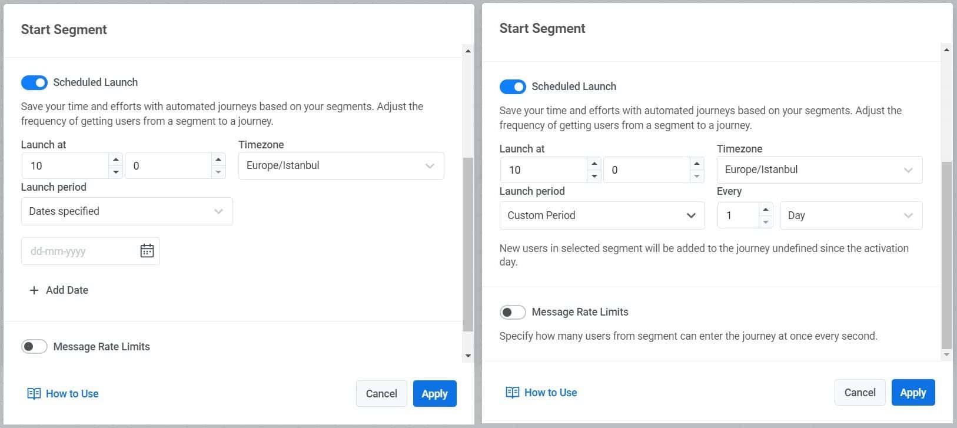Open the Dates specified launch period dropdown

127,211
